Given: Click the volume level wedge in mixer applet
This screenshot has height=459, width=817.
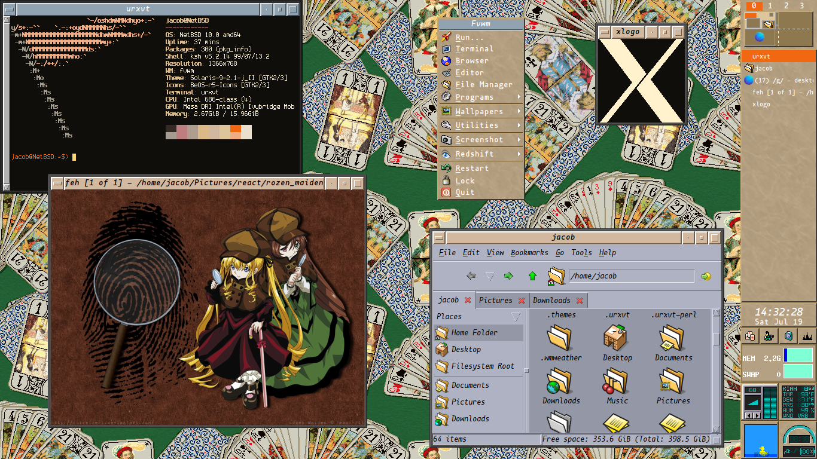Looking at the screenshot, I should click(752, 403).
